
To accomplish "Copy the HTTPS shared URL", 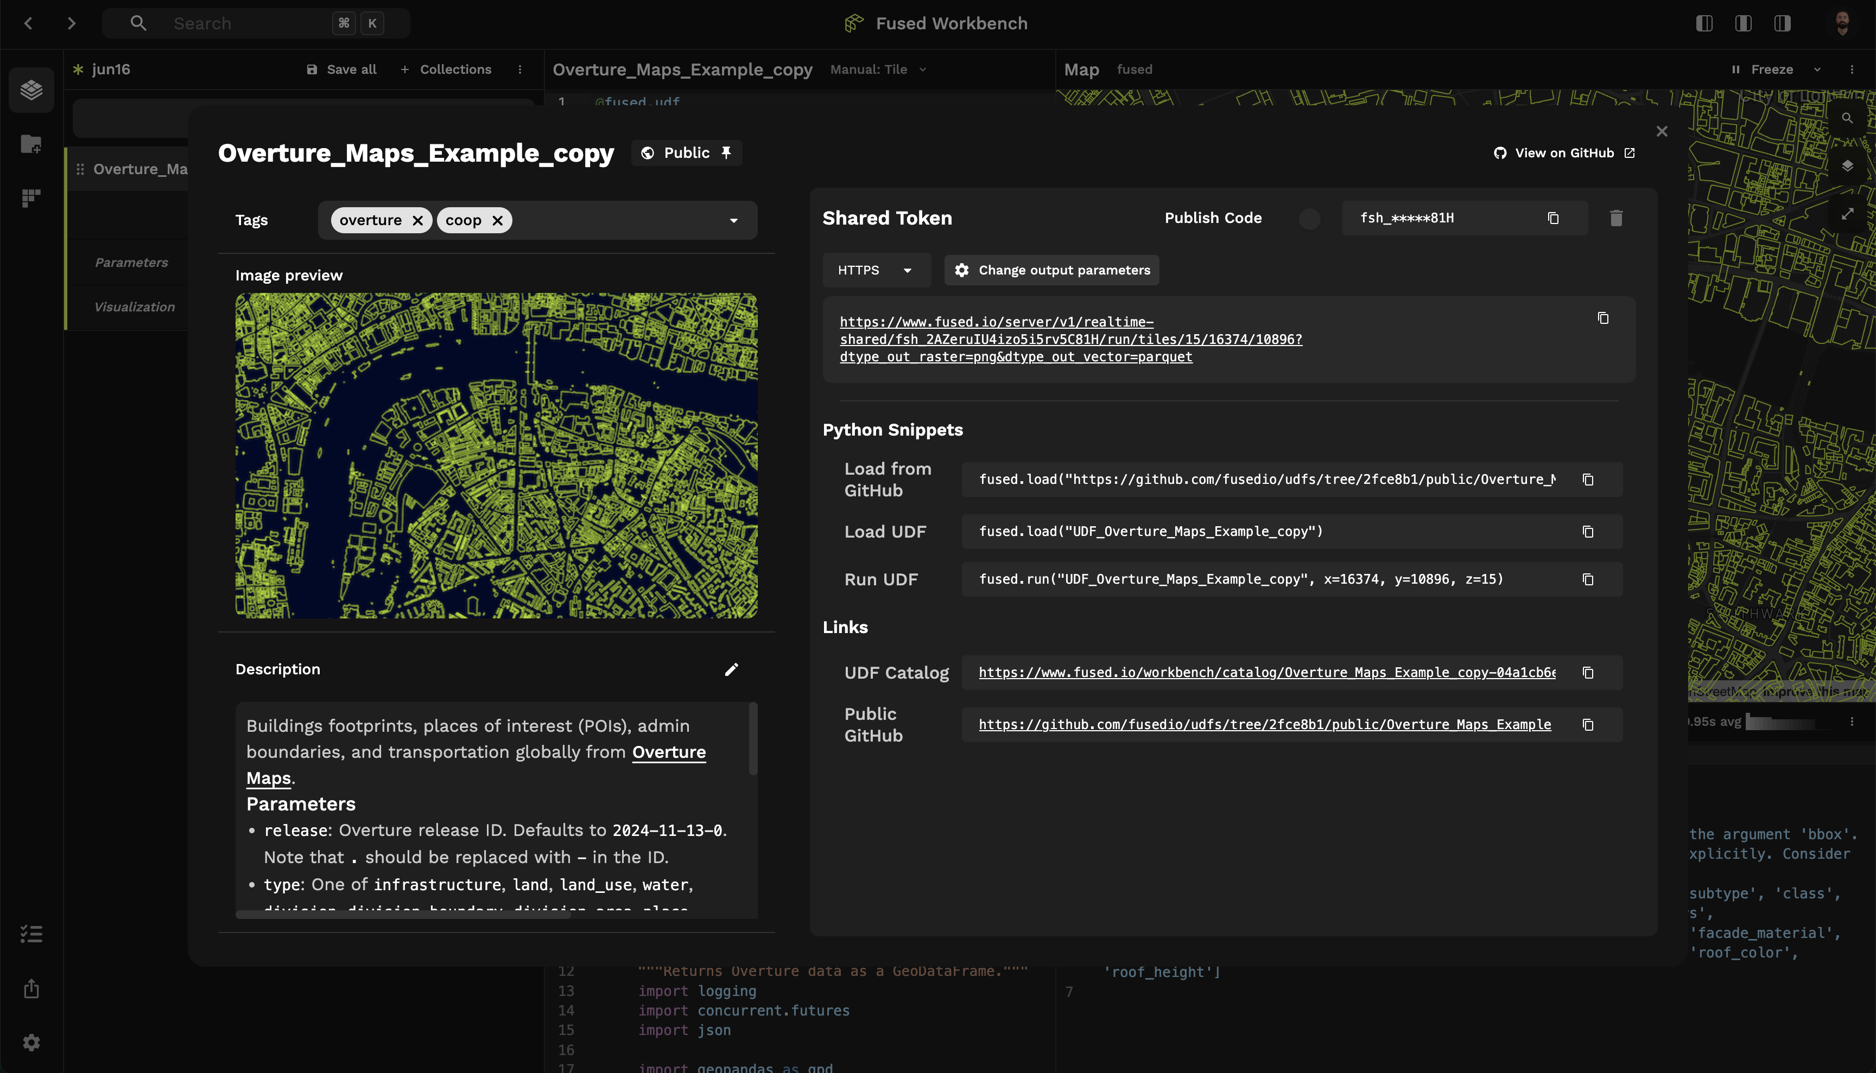I will point(1603,318).
